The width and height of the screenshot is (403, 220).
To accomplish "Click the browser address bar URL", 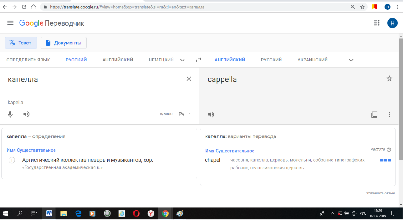I will click(x=128, y=7).
